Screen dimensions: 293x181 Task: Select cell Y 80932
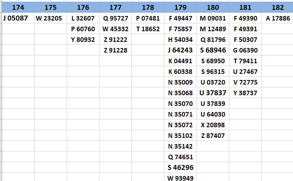[x=83, y=39]
